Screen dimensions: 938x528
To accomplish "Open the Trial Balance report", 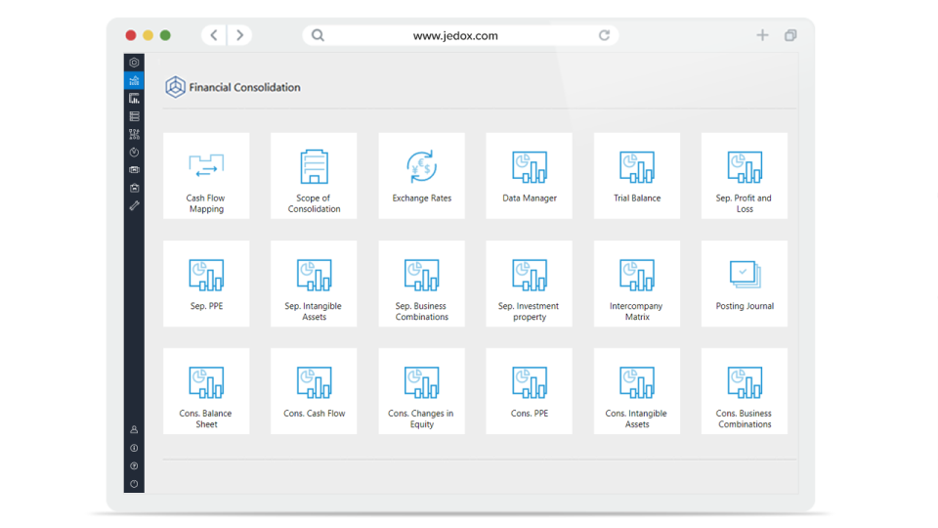I will tap(637, 176).
